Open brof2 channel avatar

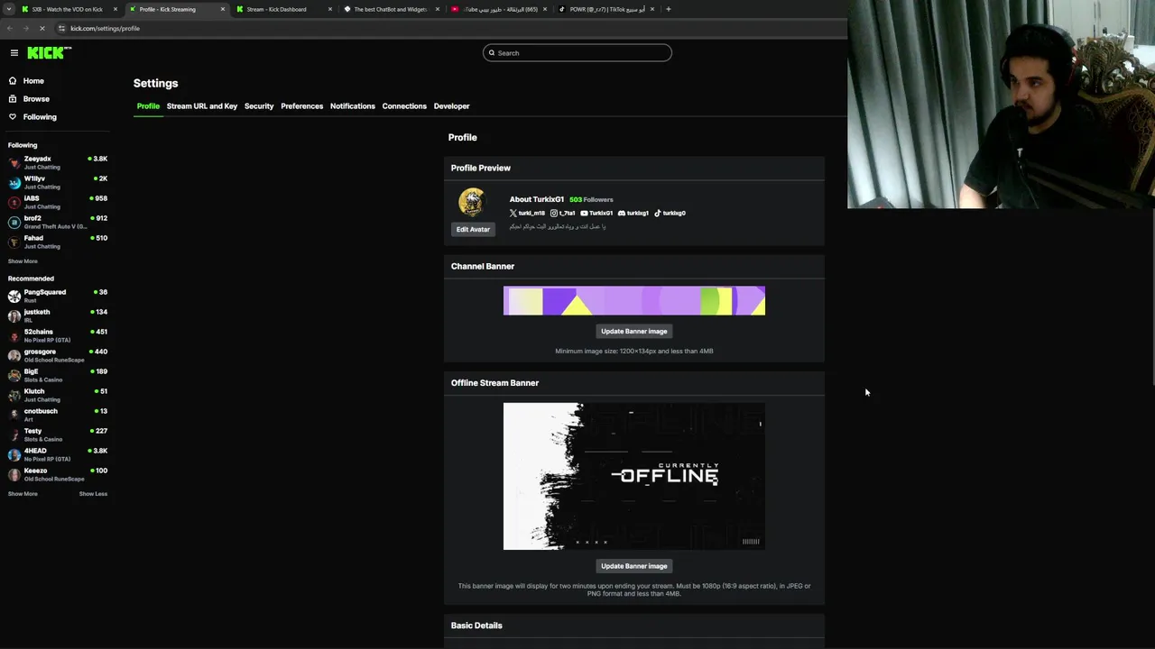click(14, 222)
